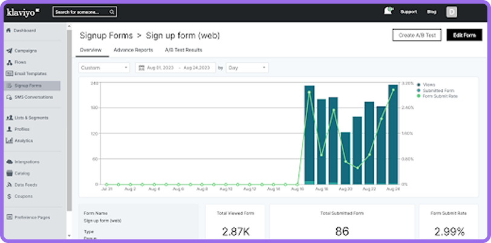Click Signup Forms breadcrumb link

click(106, 36)
